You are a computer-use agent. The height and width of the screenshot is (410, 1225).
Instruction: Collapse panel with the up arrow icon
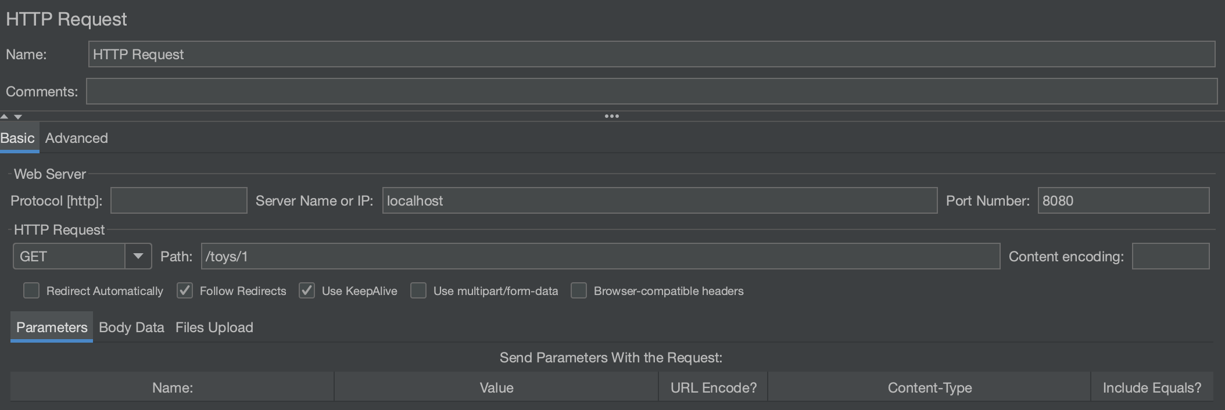click(x=5, y=116)
